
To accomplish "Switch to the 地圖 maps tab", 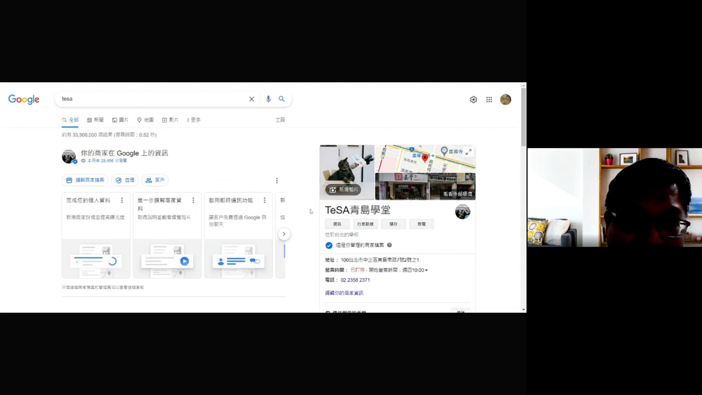I will [145, 120].
